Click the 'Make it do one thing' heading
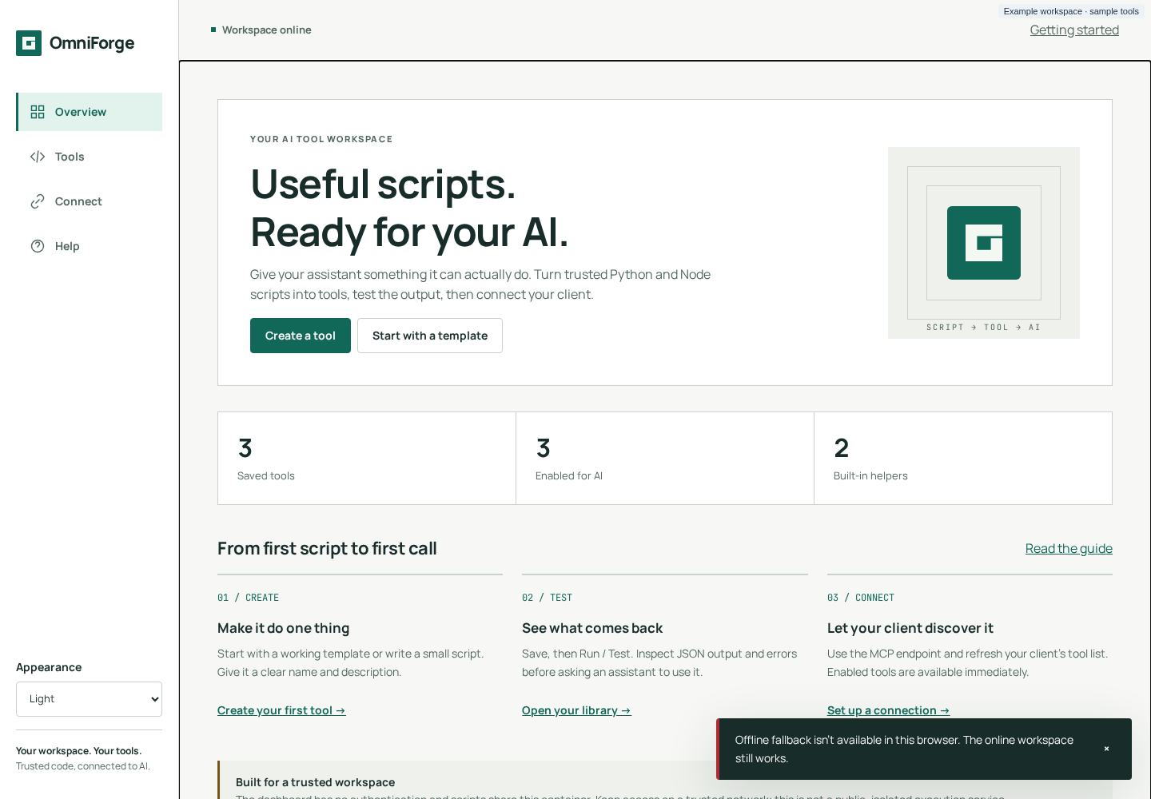 [283, 628]
